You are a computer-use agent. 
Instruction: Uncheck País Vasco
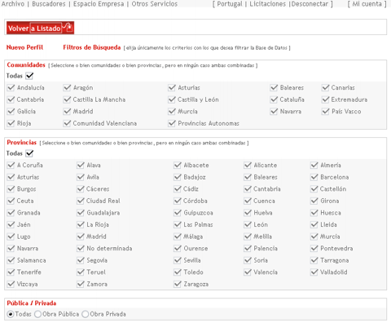point(325,112)
